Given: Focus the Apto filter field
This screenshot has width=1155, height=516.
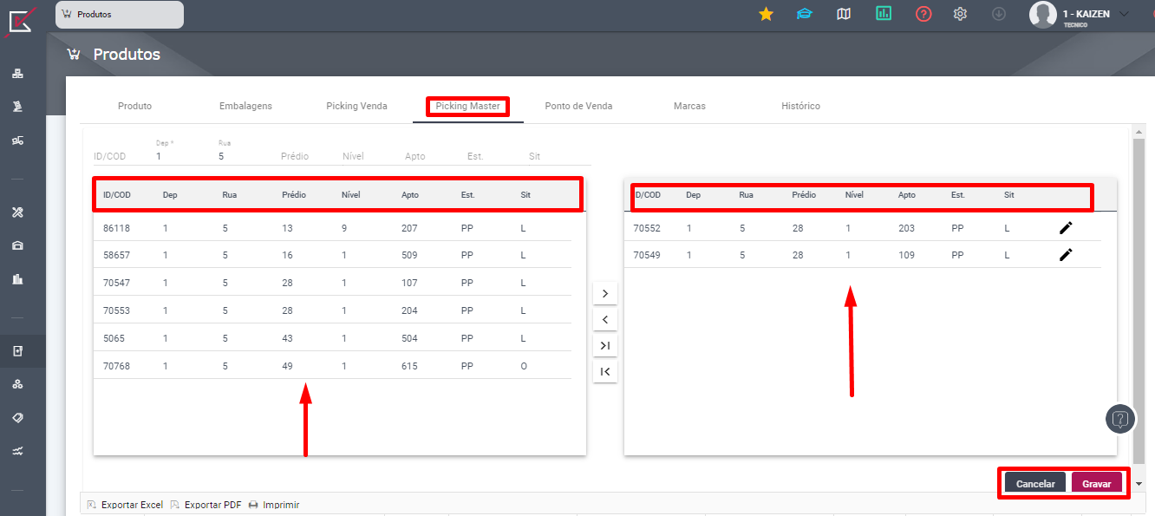Looking at the screenshot, I should [429, 156].
